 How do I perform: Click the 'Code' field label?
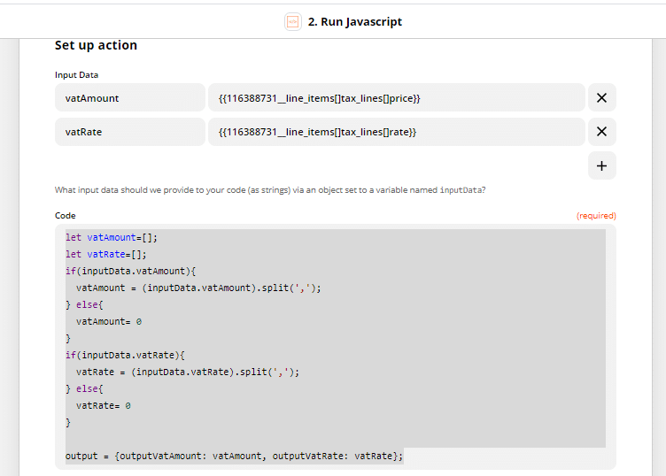[66, 216]
